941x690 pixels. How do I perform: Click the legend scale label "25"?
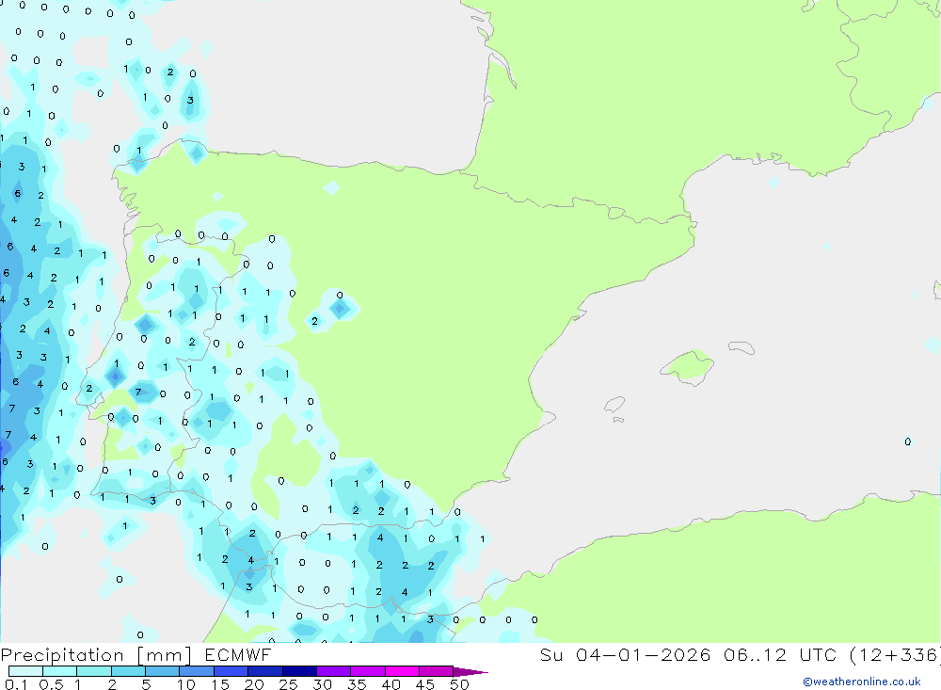(x=288, y=684)
